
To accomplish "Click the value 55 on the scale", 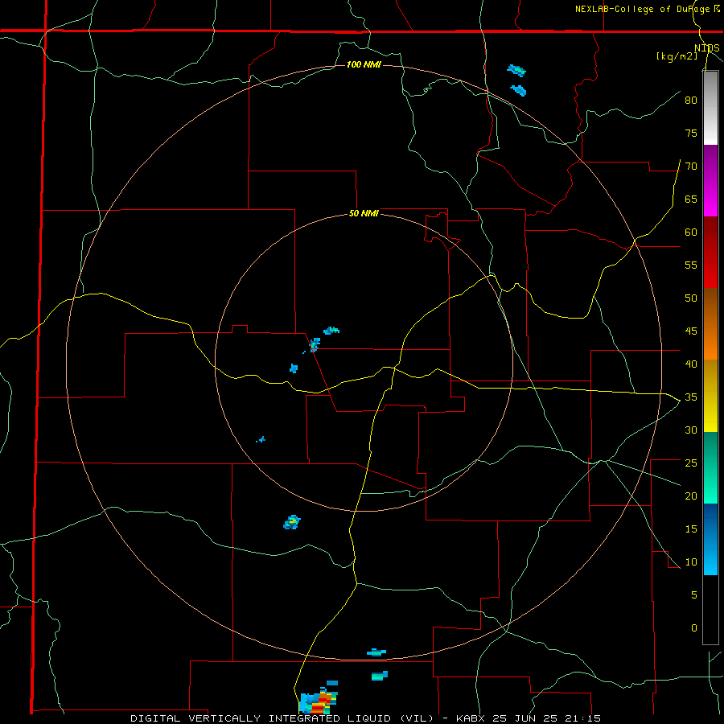I will [691, 265].
